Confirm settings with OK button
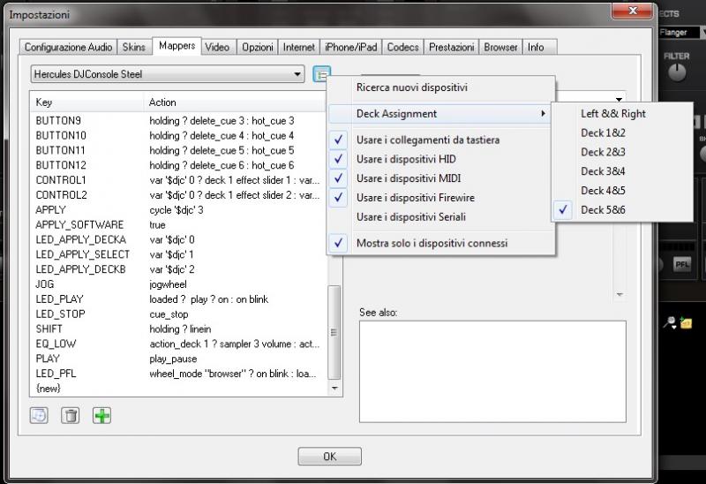The width and height of the screenshot is (706, 484). click(329, 456)
